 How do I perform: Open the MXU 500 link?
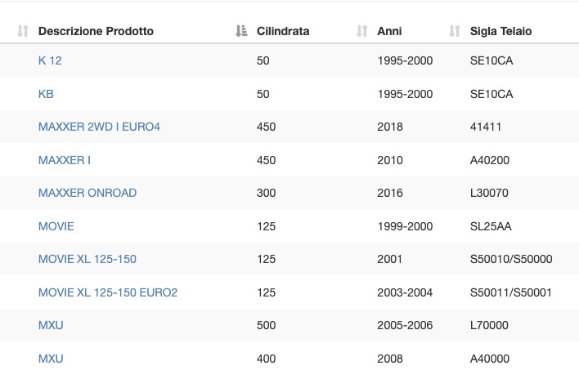pyautogui.click(x=51, y=325)
